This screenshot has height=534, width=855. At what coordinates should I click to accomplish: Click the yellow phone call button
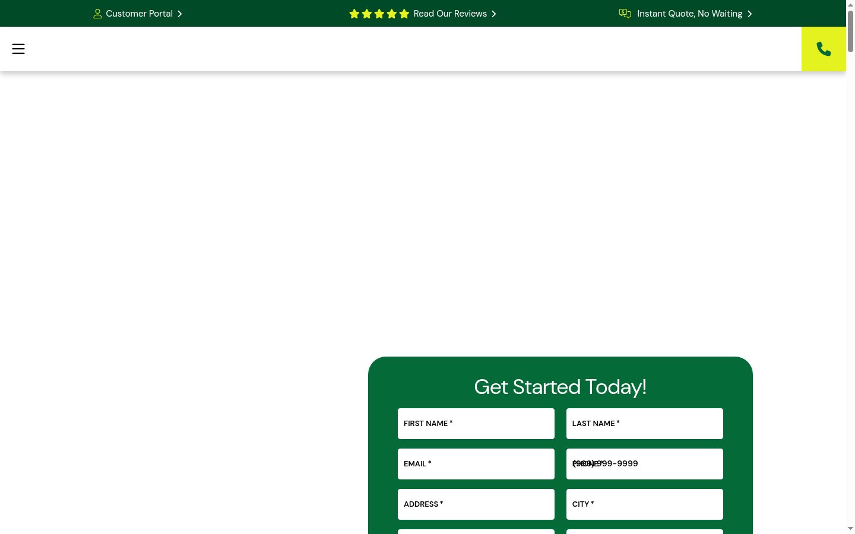[824, 49]
